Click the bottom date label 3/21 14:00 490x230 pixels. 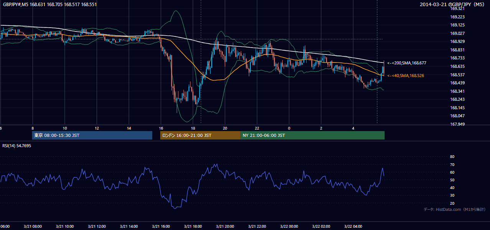[x=129, y=227]
